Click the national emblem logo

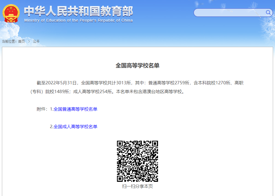point(11,13)
